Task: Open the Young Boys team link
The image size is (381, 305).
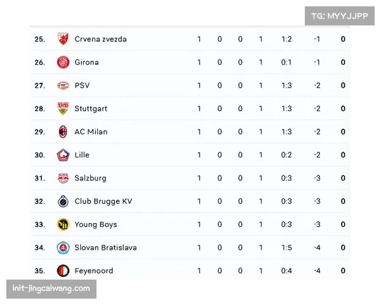Action: (x=96, y=224)
